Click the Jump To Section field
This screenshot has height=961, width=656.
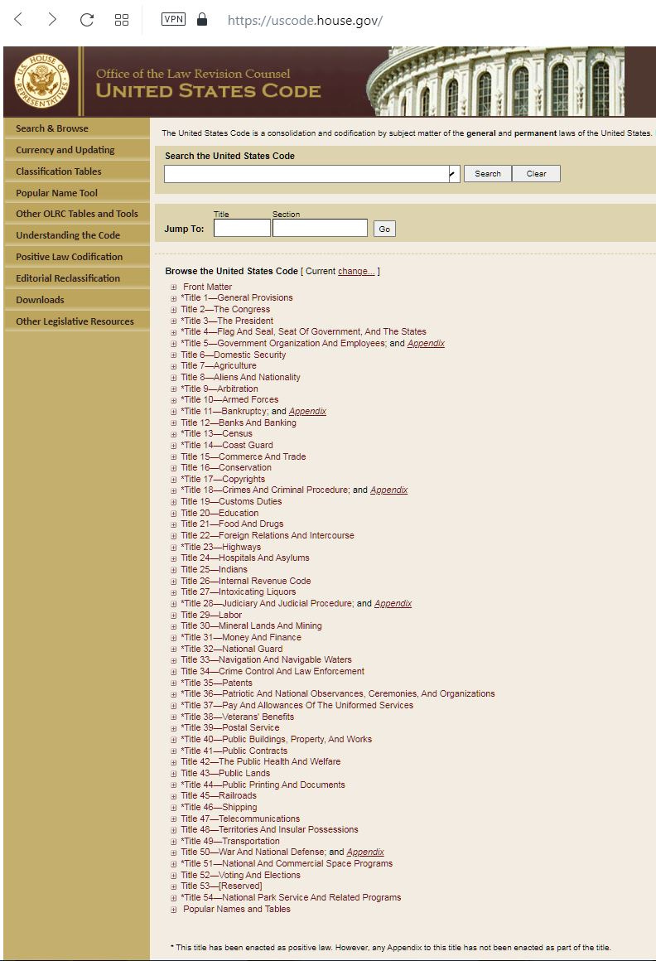(x=320, y=228)
